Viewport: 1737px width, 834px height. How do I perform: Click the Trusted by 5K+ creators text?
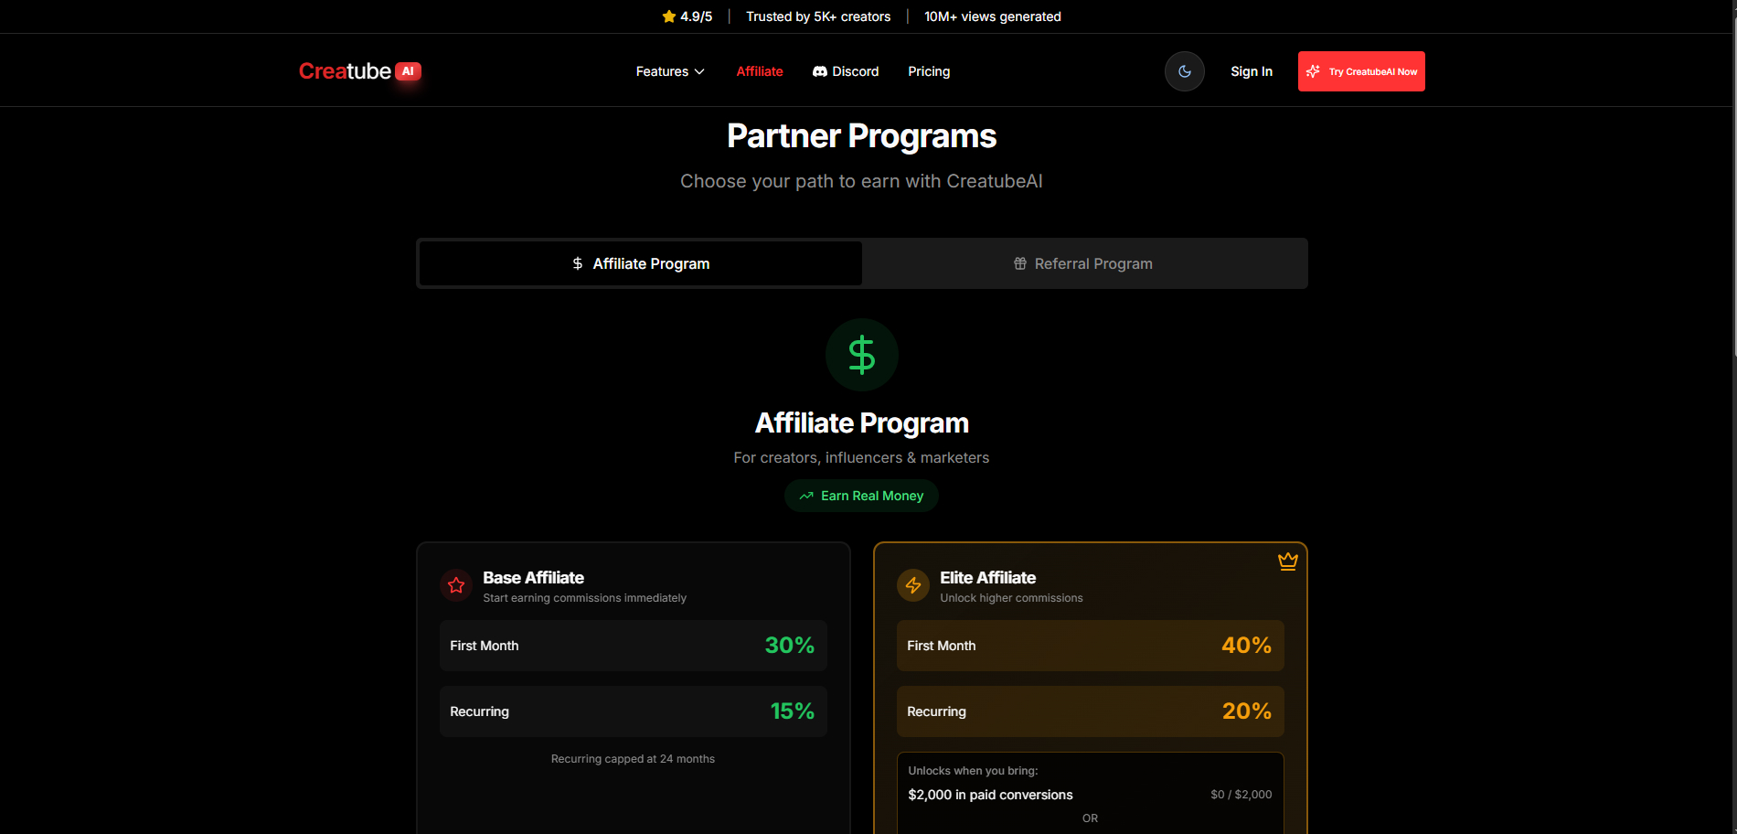818,16
